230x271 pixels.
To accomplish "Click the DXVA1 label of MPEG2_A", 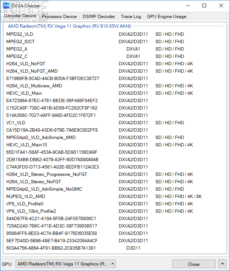I will pos(133,49).
